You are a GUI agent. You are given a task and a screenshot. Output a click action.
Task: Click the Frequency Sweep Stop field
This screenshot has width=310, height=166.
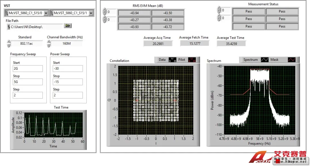coord(27,82)
